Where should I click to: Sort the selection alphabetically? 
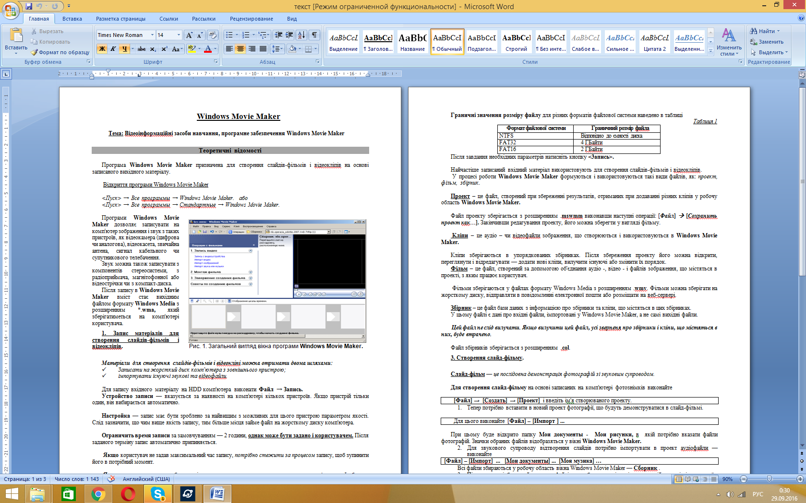tap(301, 35)
